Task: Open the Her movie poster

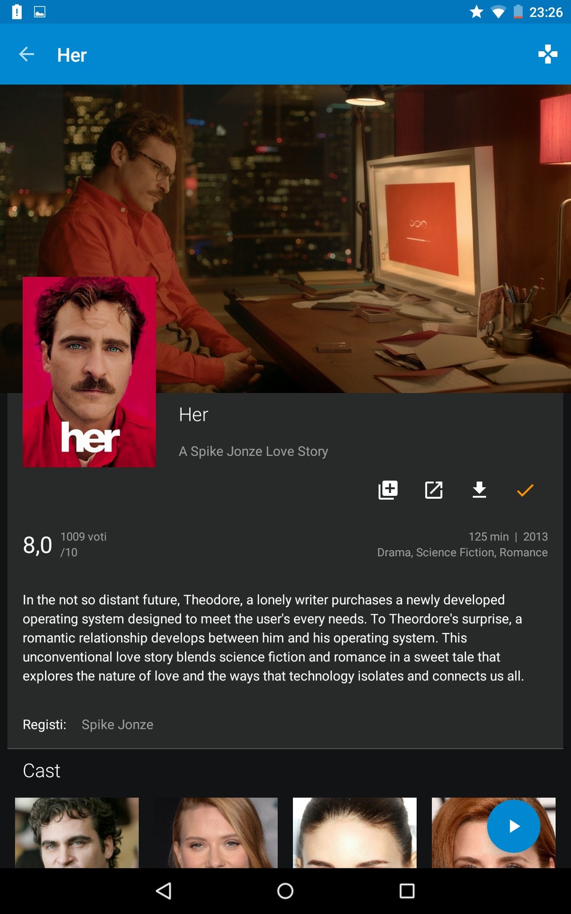Action: coord(89,372)
